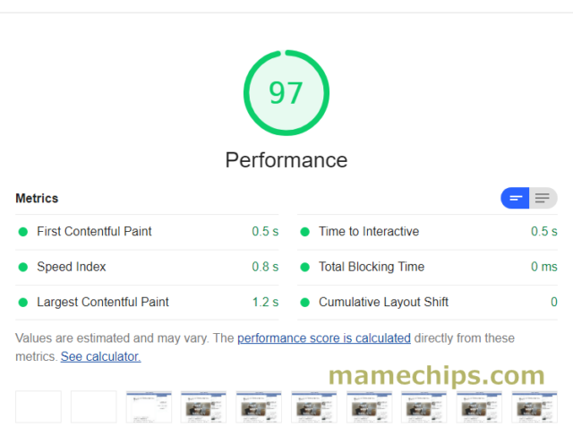This screenshot has width=573, height=436.
Task: Click the Speed Index 0.8 s value
Action: pyautogui.click(x=265, y=267)
